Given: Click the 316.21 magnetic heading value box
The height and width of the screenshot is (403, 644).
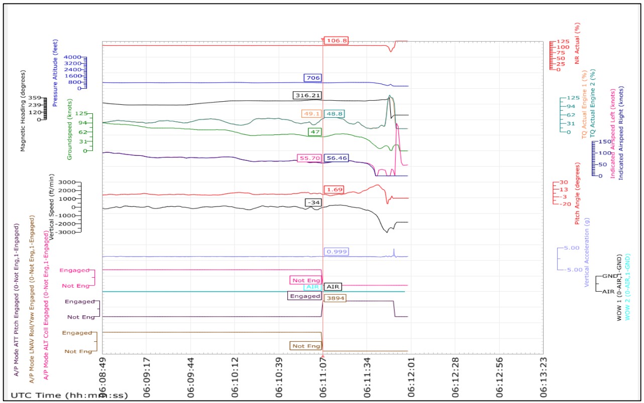Looking at the screenshot, I should [x=307, y=95].
